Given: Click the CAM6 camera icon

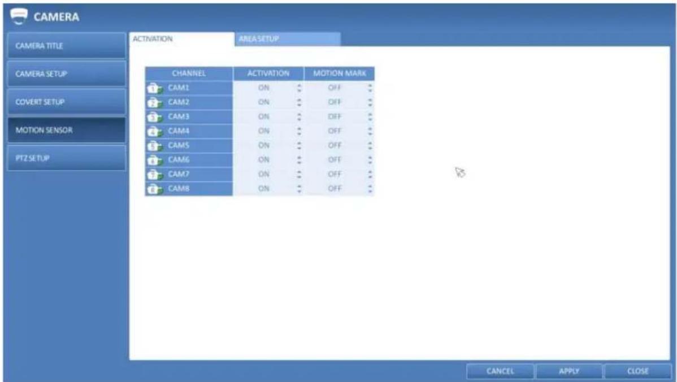Looking at the screenshot, I should click(155, 160).
